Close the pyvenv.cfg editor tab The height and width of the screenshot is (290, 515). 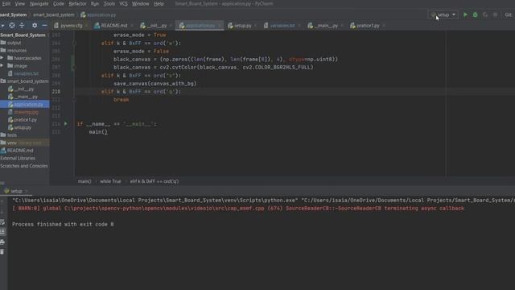pos(86,26)
